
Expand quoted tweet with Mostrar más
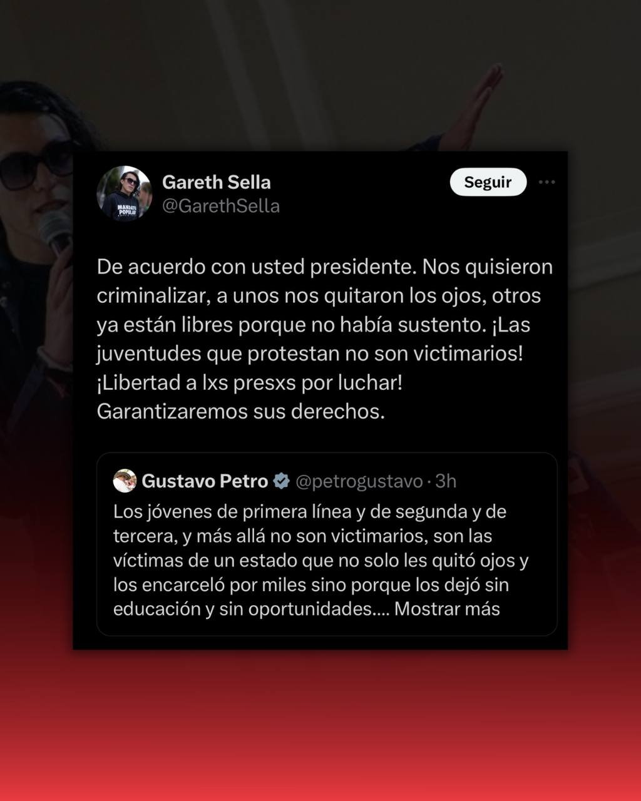tap(447, 609)
